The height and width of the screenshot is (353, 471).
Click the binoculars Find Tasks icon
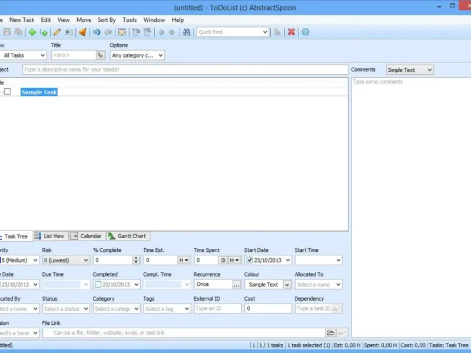(187, 32)
